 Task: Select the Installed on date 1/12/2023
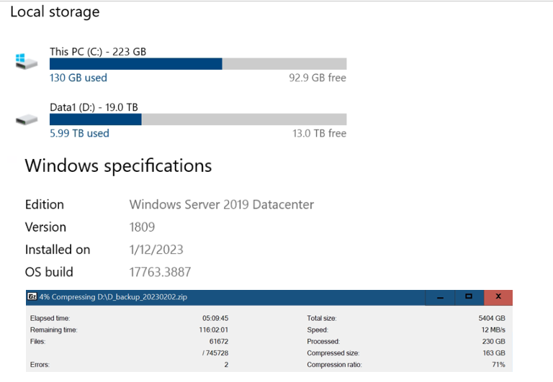pos(156,250)
